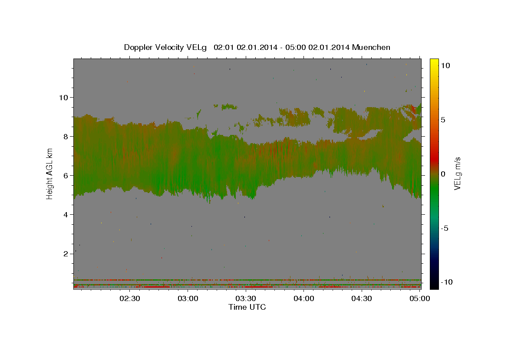The width and height of the screenshot is (521, 347).
Task: Click the height tick label 4
Action: coord(66,215)
